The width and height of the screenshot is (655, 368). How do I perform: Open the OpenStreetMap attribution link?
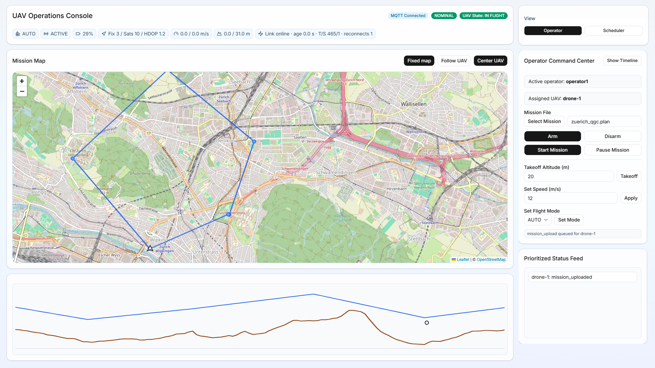pos(491,260)
